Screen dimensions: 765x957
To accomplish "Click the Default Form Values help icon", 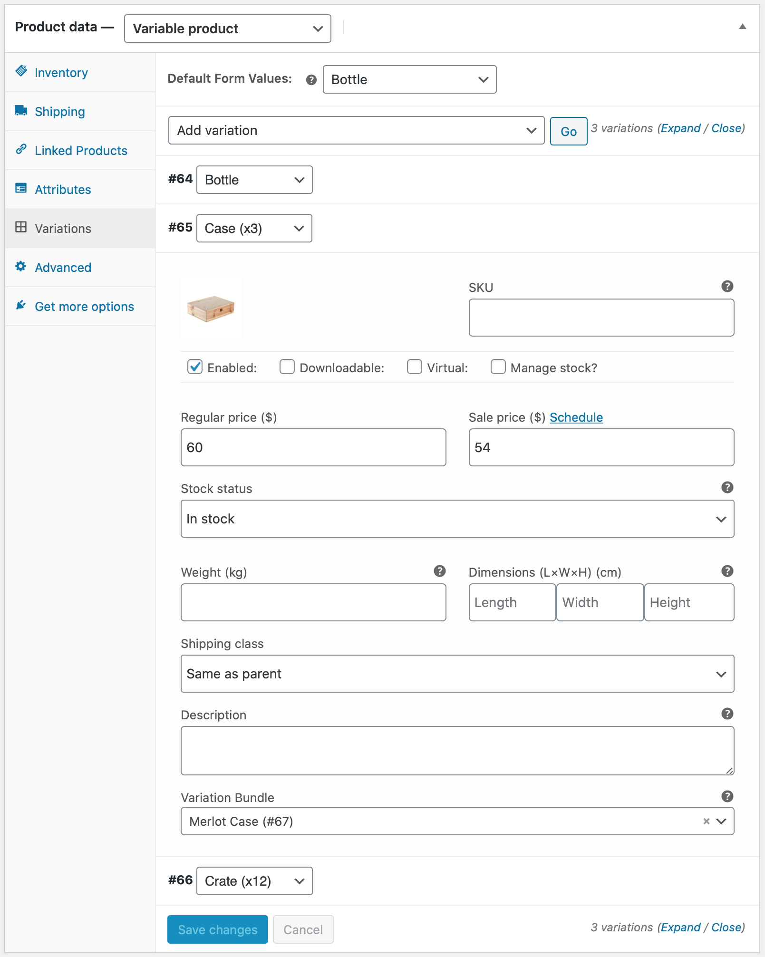I will click(x=311, y=80).
